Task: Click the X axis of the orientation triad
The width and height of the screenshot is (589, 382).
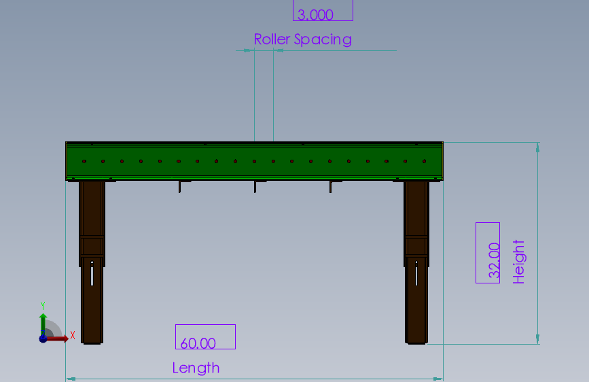Action: 58,338
